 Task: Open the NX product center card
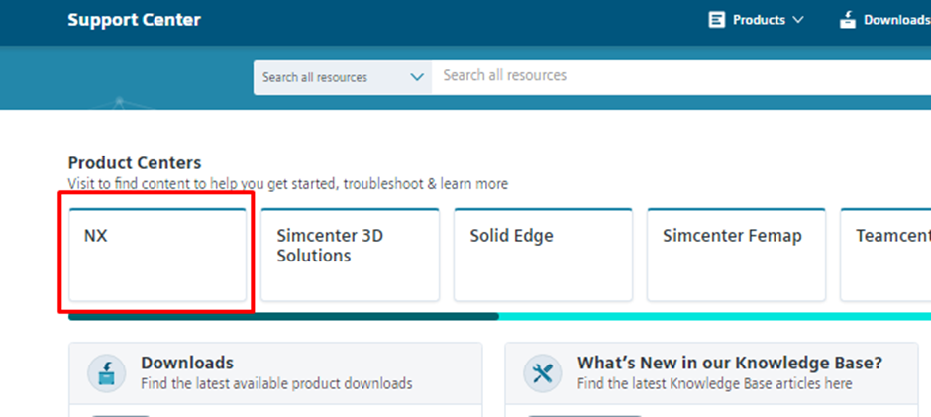pyautogui.click(x=157, y=255)
